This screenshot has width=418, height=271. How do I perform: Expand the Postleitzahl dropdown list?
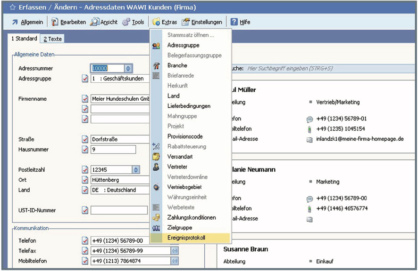[136, 170]
